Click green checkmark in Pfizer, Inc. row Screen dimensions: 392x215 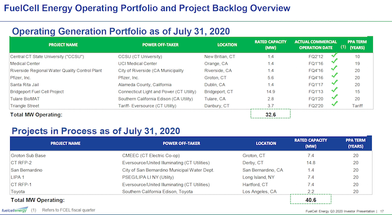(334, 75)
